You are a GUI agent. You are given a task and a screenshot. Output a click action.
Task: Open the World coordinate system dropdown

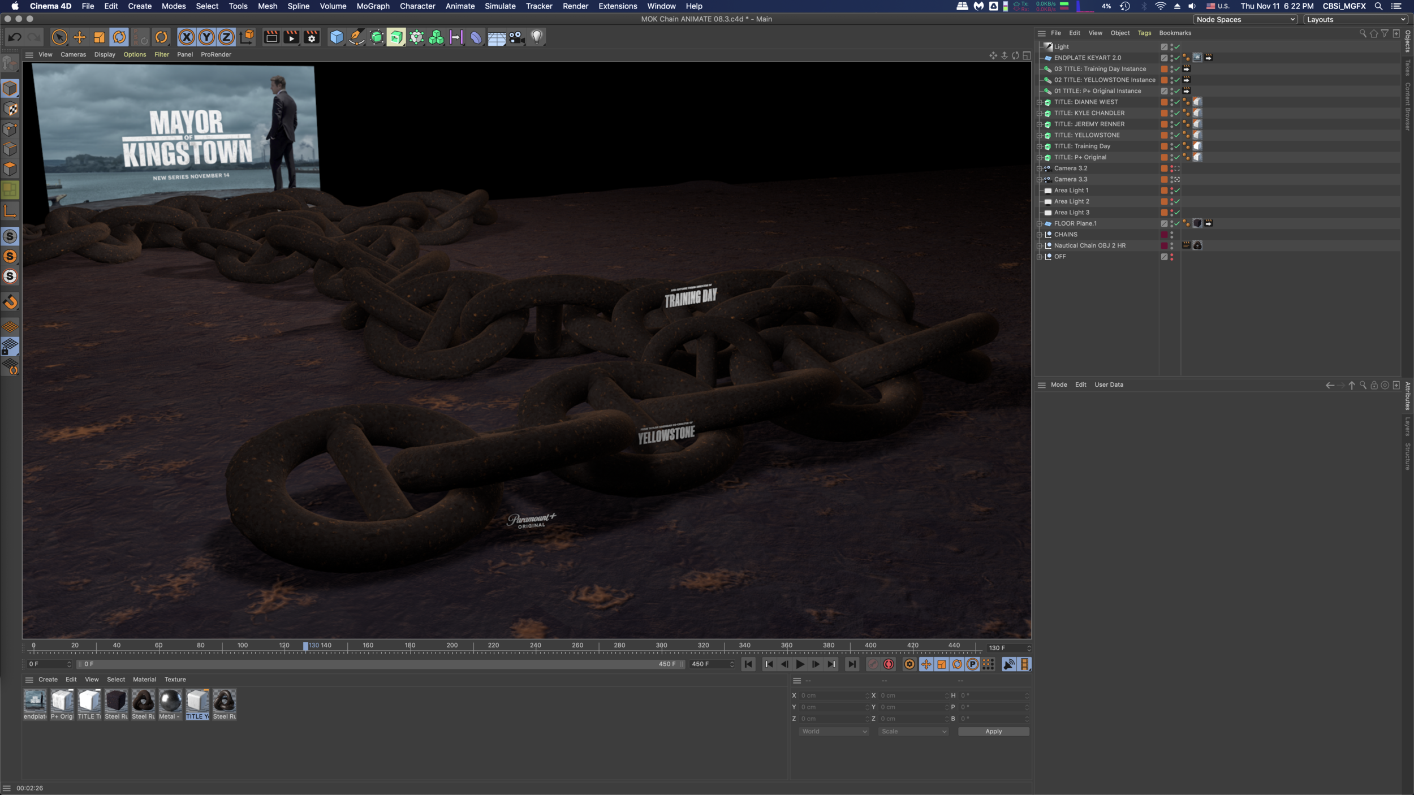pyautogui.click(x=834, y=732)
